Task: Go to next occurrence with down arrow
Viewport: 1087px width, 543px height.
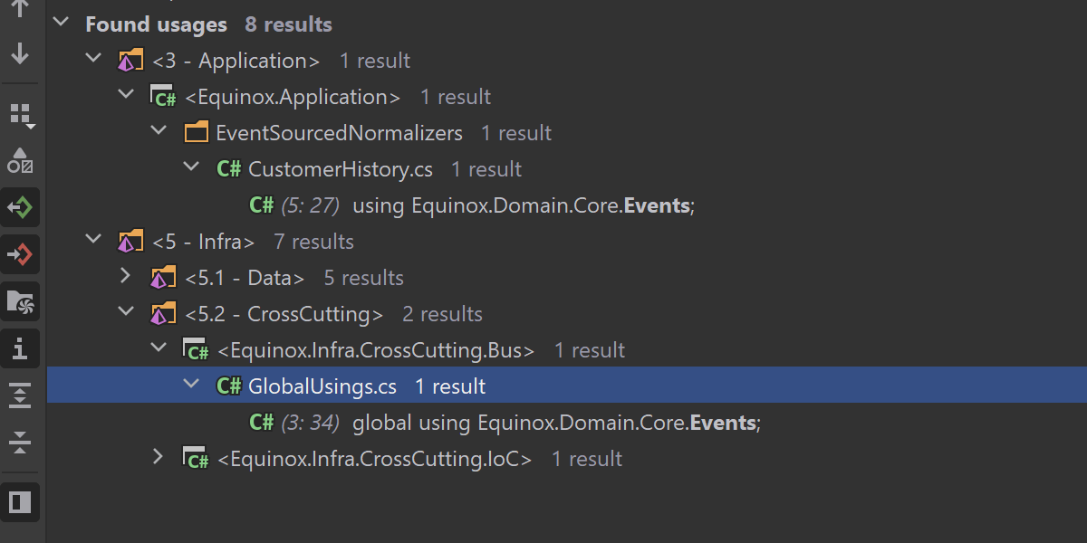Action: tap(20, 54)
